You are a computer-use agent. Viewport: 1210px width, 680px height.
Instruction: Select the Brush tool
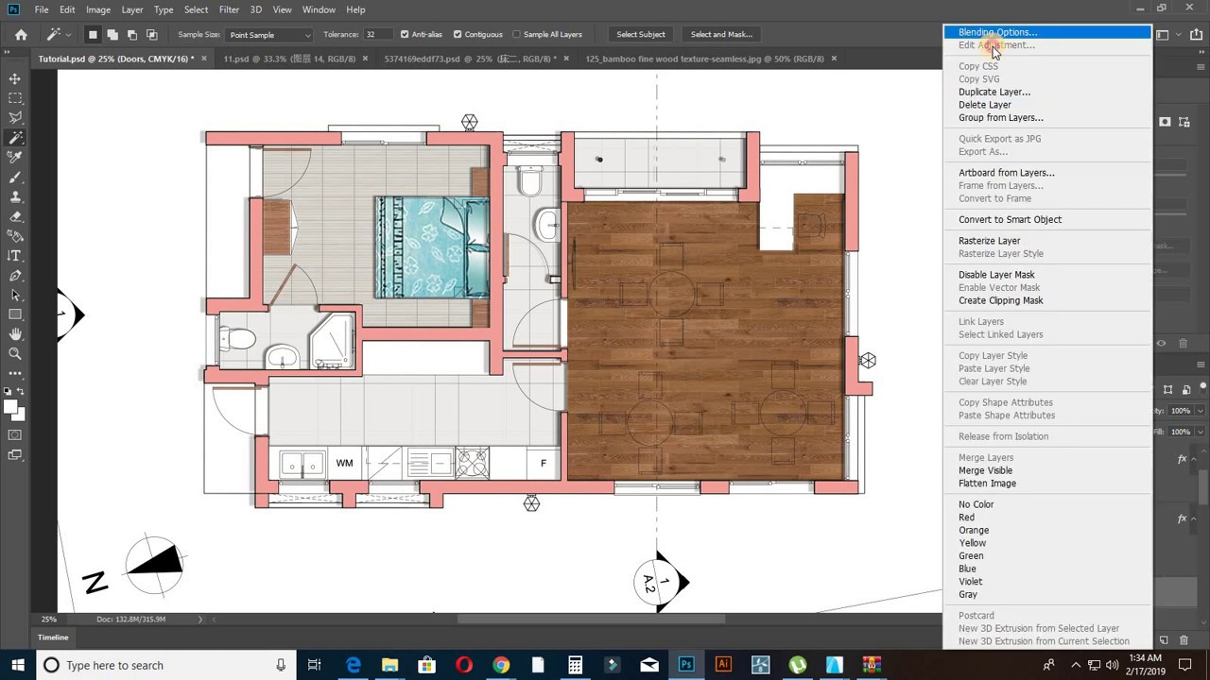point(15,178)
